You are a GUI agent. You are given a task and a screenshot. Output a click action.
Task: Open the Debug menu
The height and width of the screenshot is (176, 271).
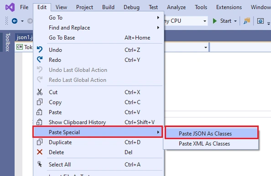pos(131,7)
